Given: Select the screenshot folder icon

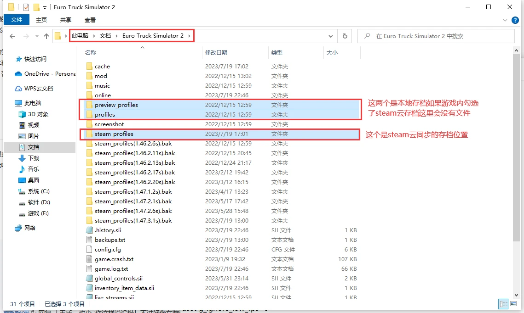Looking at the screenshot, I should pos(89,124).
